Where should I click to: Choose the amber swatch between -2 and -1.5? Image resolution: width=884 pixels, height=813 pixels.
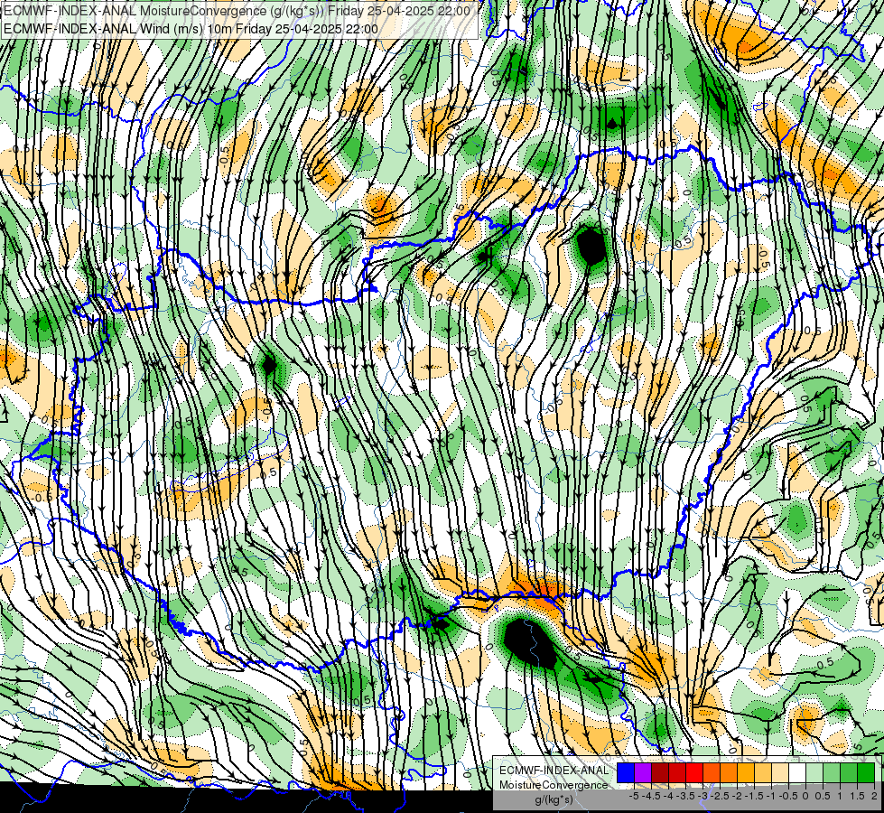pos(746,773)
